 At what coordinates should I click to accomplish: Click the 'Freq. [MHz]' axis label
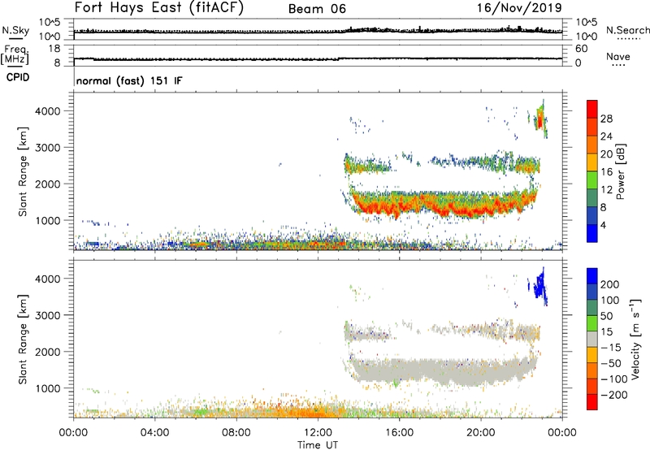point(15,55)
